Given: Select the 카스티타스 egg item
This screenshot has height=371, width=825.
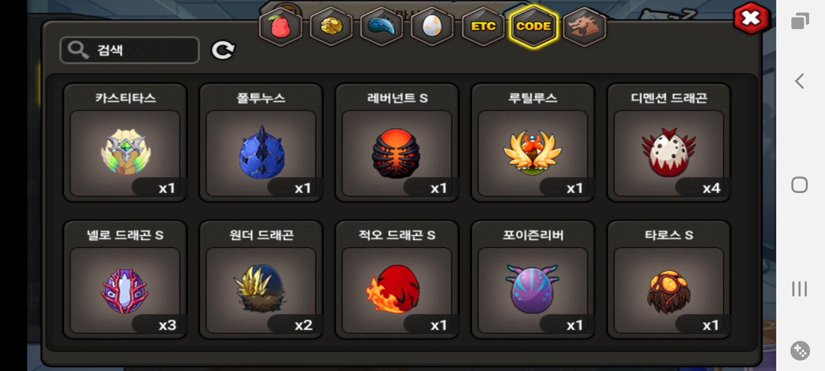Looking at the screenshot, I should (x=125, y=143).
